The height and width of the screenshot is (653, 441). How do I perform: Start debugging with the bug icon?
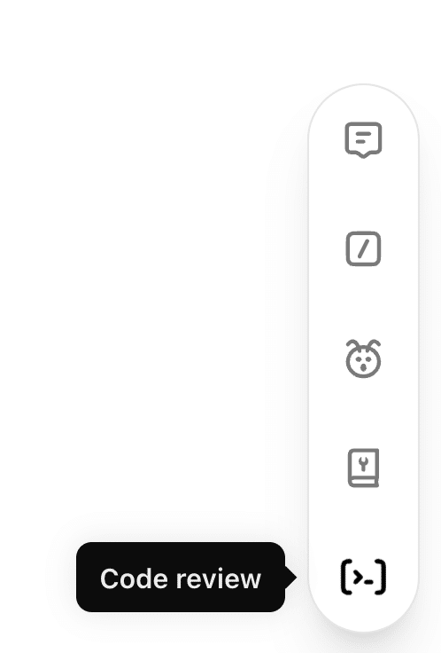pos(363,358)
